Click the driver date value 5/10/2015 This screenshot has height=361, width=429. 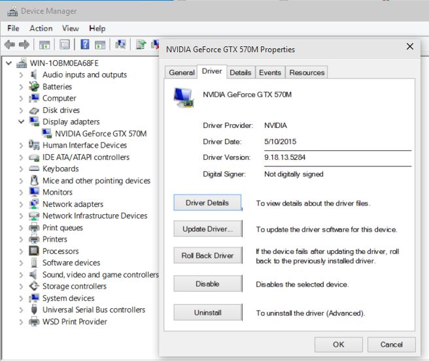[280, 142]
